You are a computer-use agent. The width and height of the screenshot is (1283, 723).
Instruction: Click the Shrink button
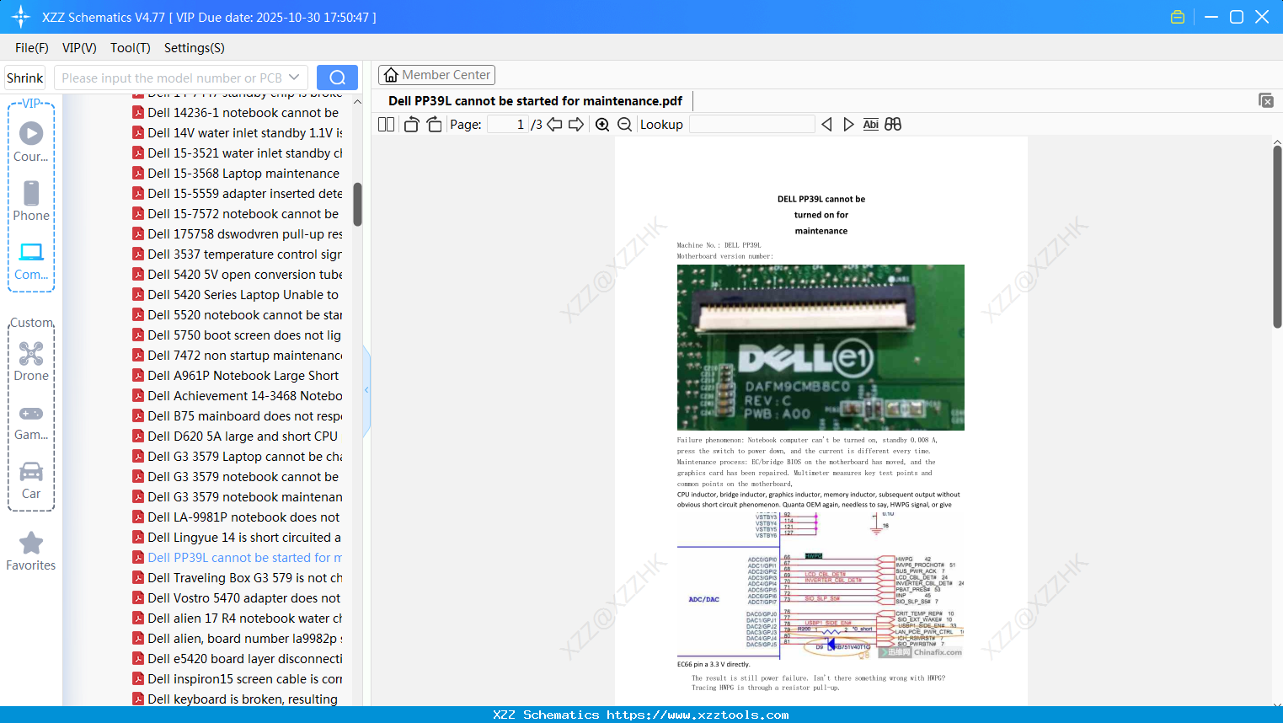[x=25, y=78]
